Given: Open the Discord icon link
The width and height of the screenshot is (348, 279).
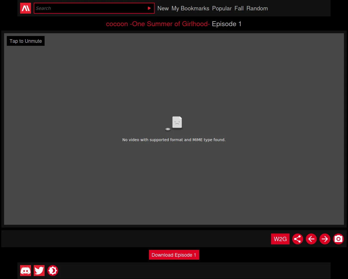Looking at the screenshot, I should coord(26,271).
